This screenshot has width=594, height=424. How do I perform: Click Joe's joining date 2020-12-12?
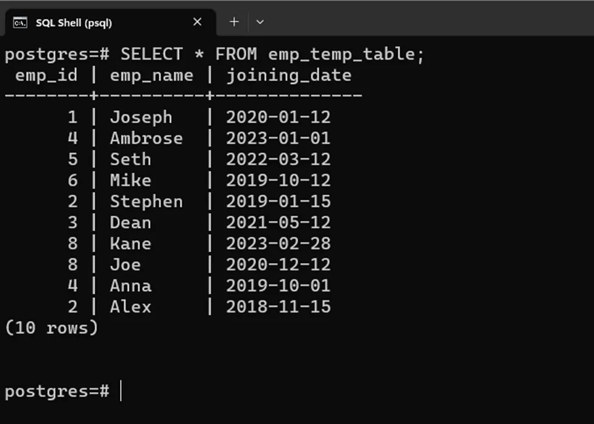[278, 265]
